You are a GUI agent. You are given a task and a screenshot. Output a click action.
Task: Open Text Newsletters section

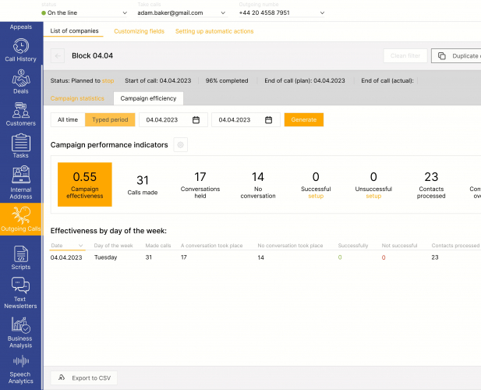20,292
